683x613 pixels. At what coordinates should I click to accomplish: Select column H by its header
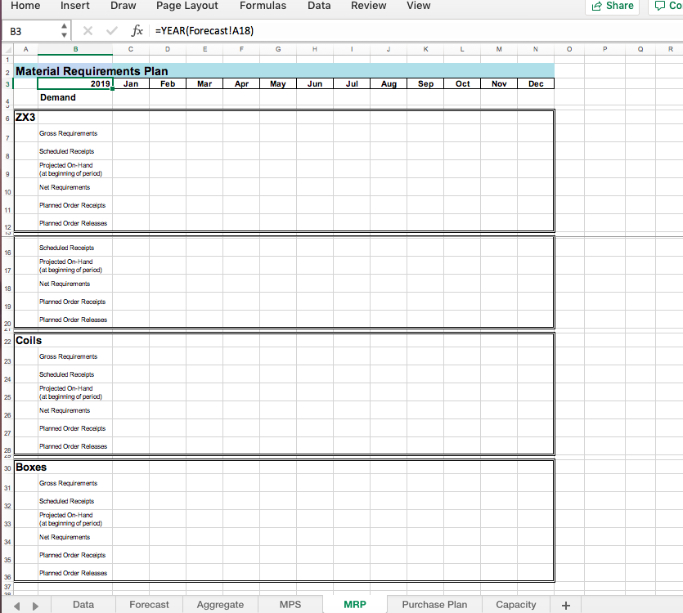pos(314,49)
